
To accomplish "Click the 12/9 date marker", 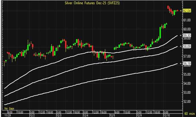I will (x=139, y=115).
